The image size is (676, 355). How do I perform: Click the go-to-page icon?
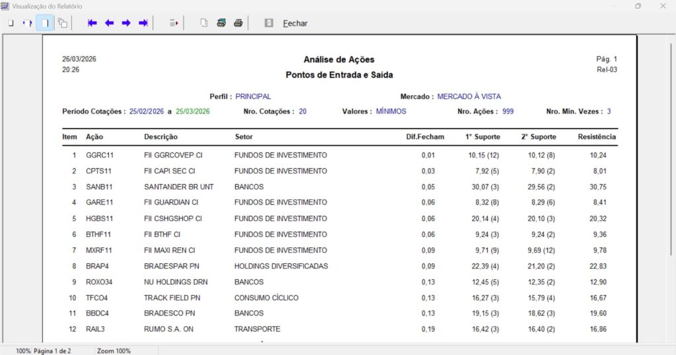tap(174, 23)
